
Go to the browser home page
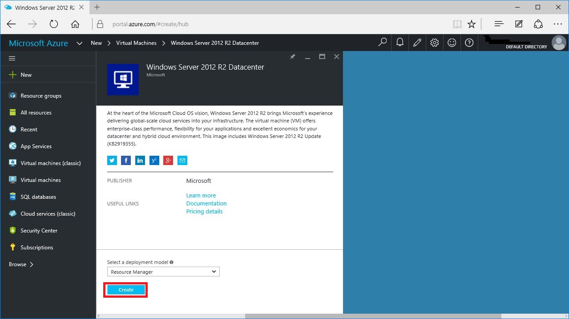75,24
